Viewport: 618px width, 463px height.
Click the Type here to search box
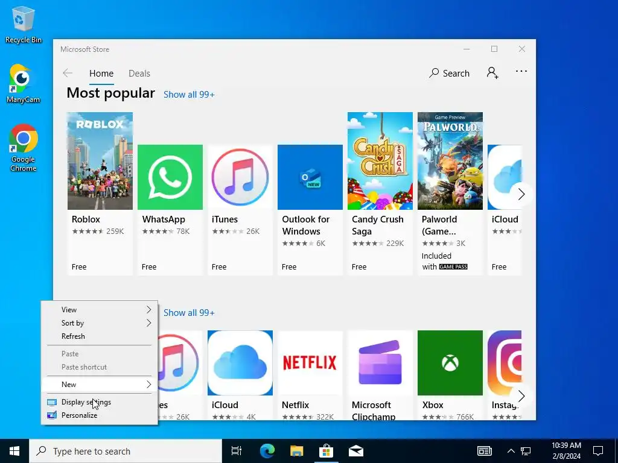click(126, 451)
